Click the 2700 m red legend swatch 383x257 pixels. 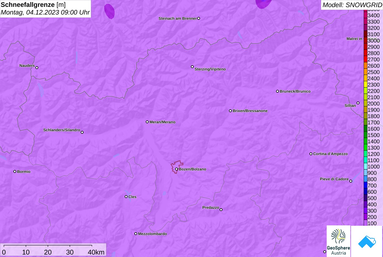[365, 59]
